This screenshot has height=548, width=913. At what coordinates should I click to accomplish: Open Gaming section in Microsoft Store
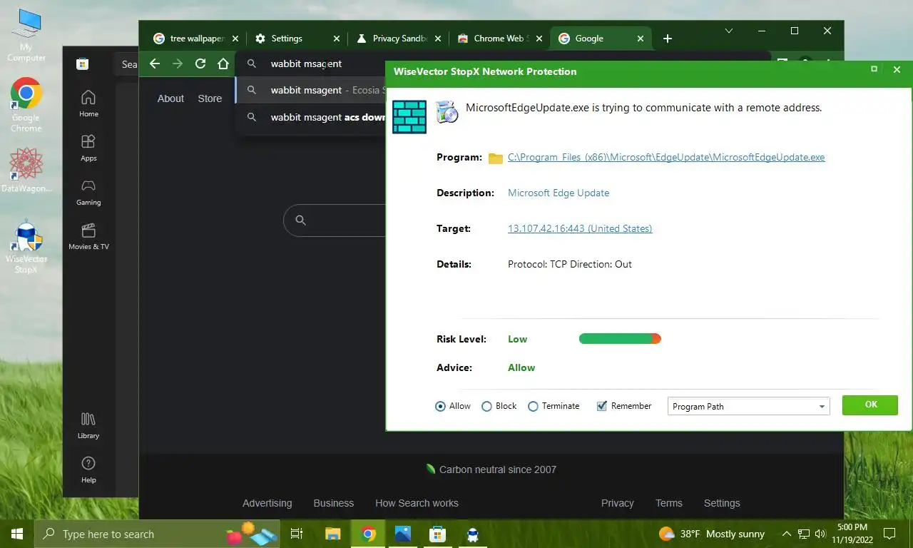(x=88, y=192)
